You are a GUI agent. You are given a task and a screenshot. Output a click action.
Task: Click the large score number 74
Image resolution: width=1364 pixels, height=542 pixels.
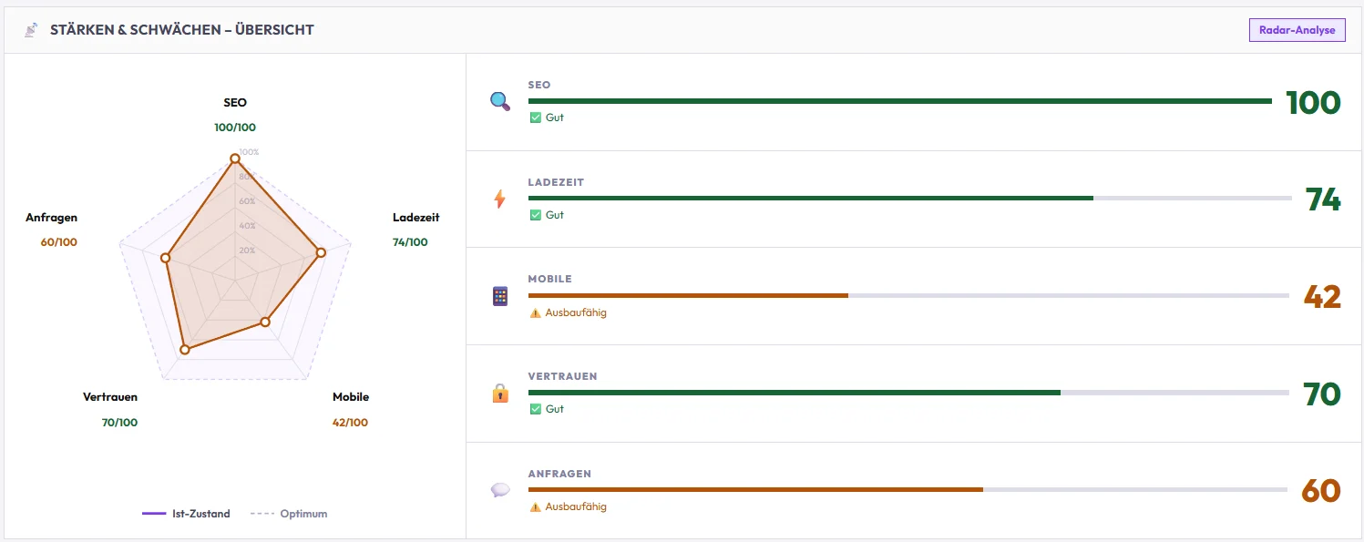tap(1323, 199)
